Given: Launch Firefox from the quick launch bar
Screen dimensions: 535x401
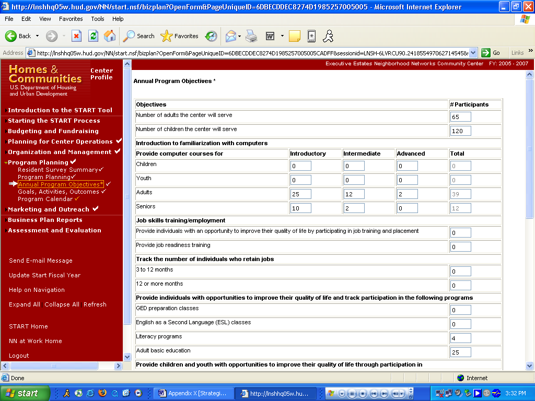Looking at the screenshot, I should coord(102,393).
